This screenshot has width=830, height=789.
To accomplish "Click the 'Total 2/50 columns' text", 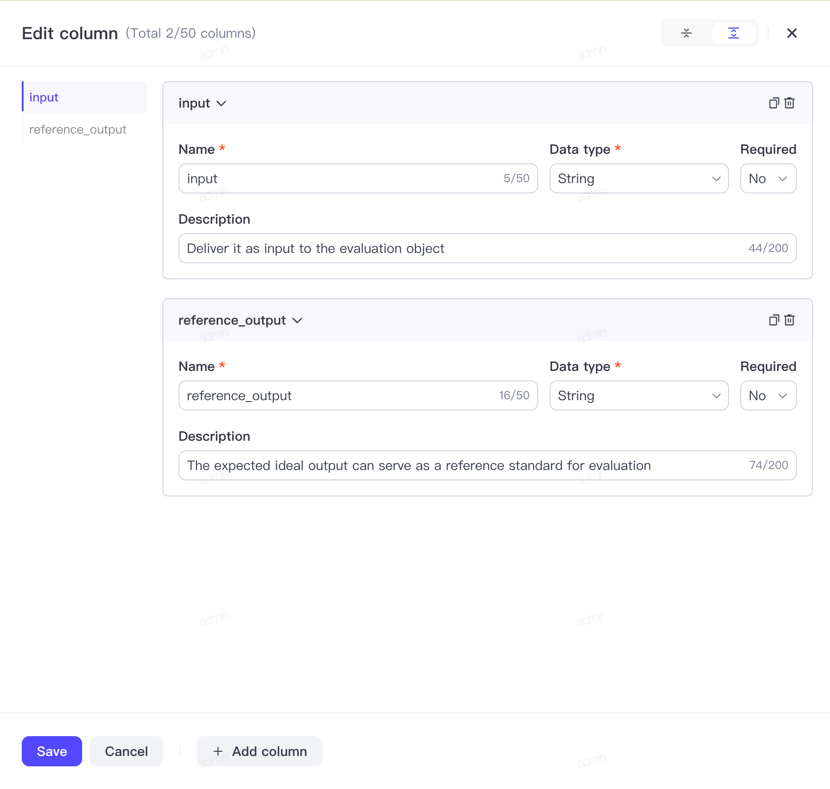I will 191,33.
